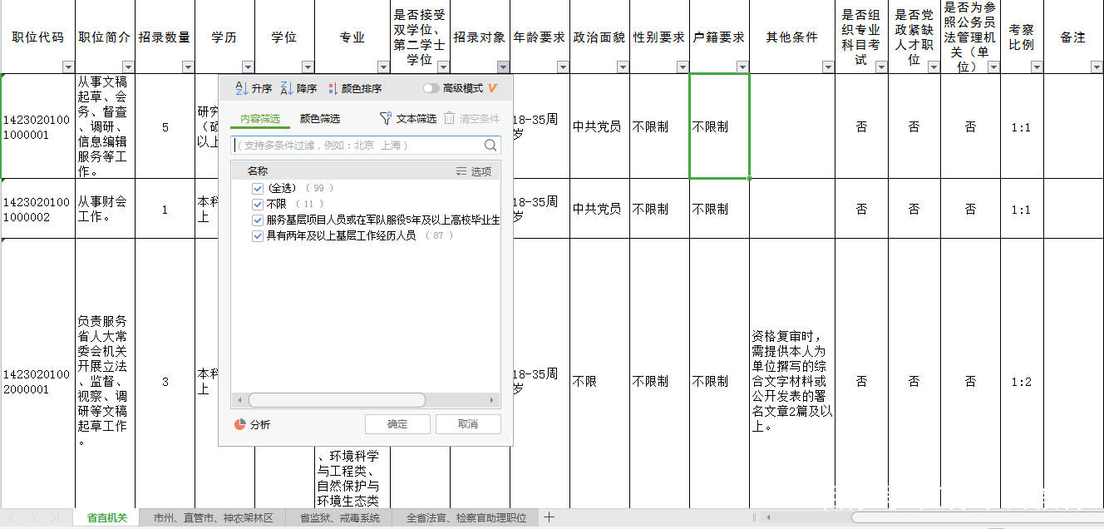Select the 招录数量 cell showing 3
This screenshot has height=529, width=1104.
165,381
